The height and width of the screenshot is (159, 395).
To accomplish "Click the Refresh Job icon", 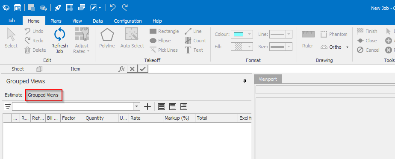I will 60,35.
